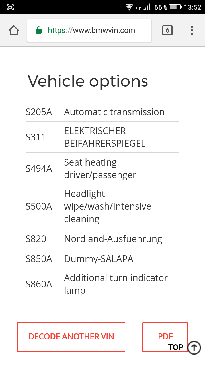
Task: Tap the S500A Headlight wipe/wash row
Action: 102,206
